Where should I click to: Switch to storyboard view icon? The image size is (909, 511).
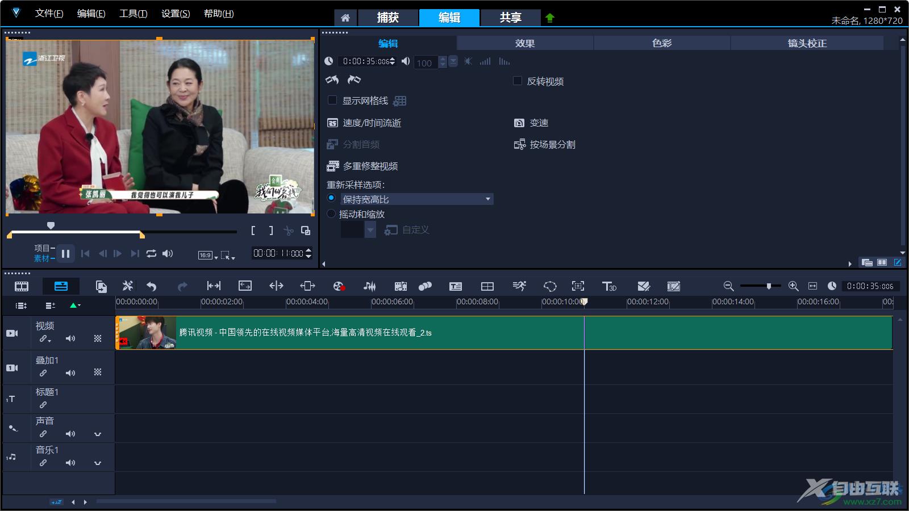click(22, 286)
